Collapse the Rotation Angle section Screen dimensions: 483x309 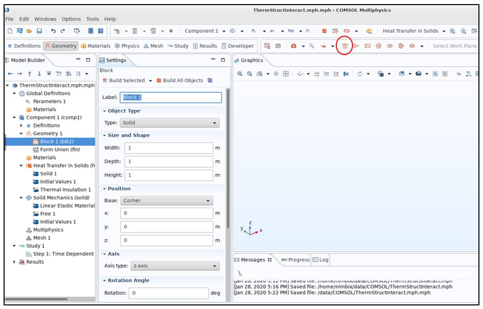[x=104, y=280]
